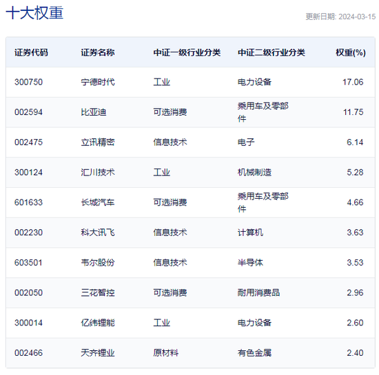Click 可选消费 in the 三花智控 row
This screenshot has height=375, width=379.
coord(170,292)
